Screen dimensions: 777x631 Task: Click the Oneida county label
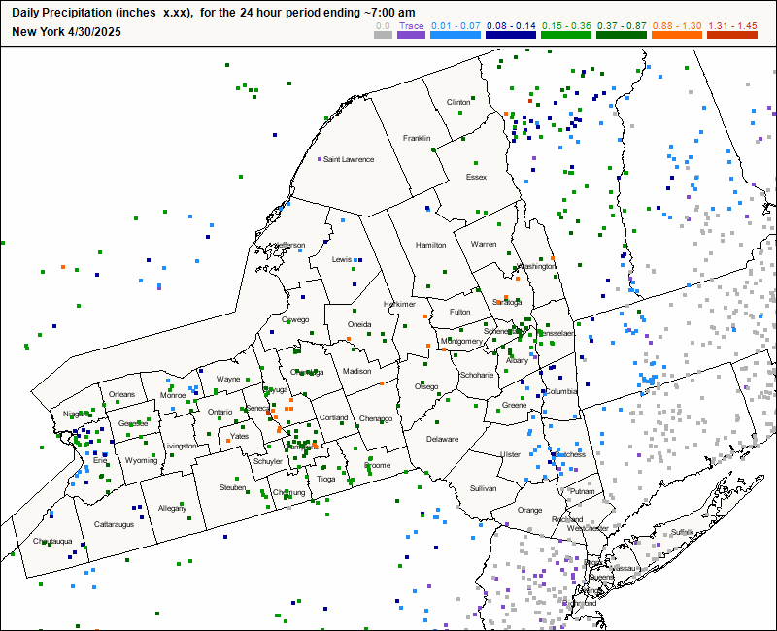pos(359,324)
